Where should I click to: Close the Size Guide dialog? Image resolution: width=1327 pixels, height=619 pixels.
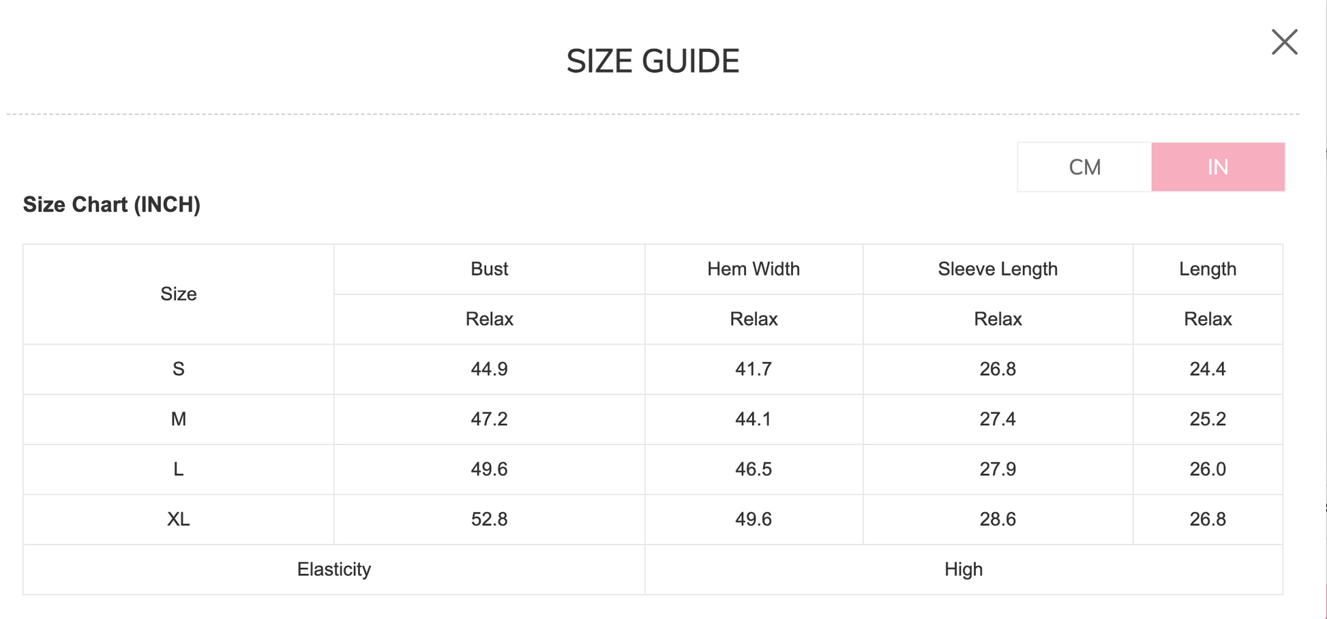[1284, 42]
